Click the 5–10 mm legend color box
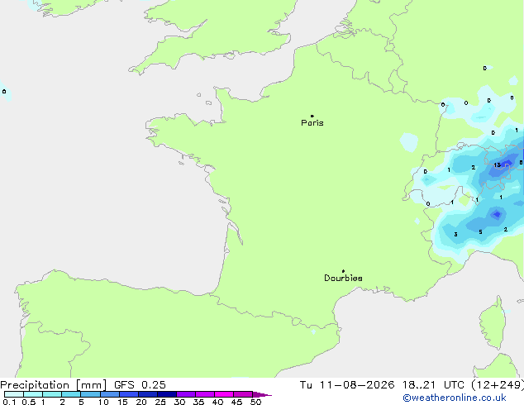Viewport: 524px width, 405px height. (x=90, y=394)
